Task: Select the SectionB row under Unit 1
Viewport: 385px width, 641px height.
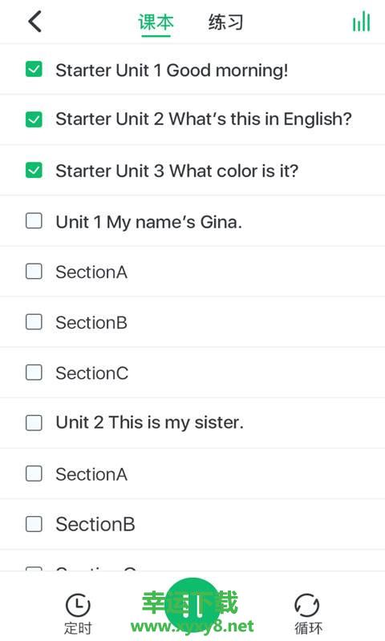Action: (192, 322)
